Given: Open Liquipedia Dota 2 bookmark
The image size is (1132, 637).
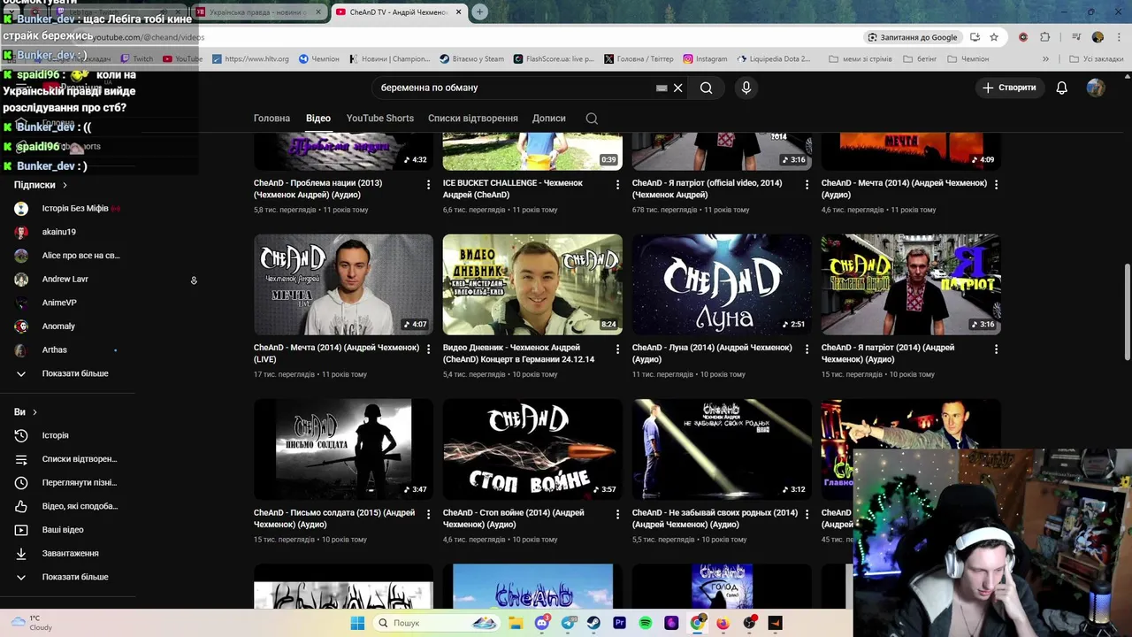Looking at the screenshot, I should pyautogui.click(x=774, y=58).
